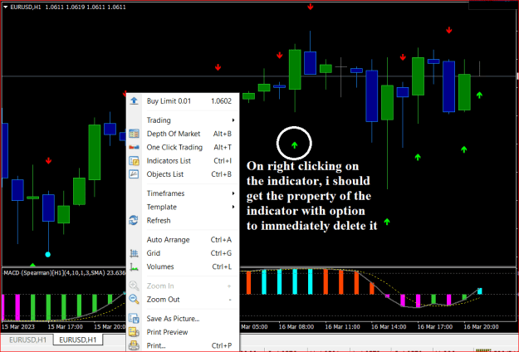
Task: Toggle Volumes display in the context menu
Action: (183, 266)
